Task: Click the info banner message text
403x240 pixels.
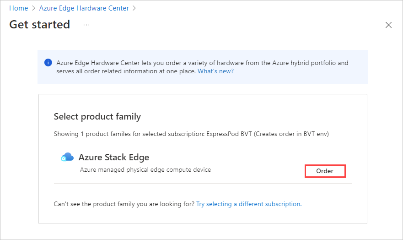Action: 202,63
